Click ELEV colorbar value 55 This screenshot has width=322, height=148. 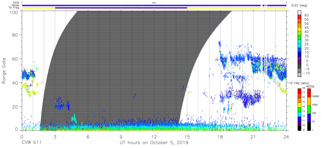(306, 20)
